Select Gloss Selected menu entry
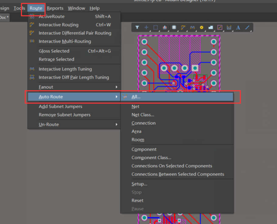This screenshot has width=277, height=224. [x=74, y=51]
